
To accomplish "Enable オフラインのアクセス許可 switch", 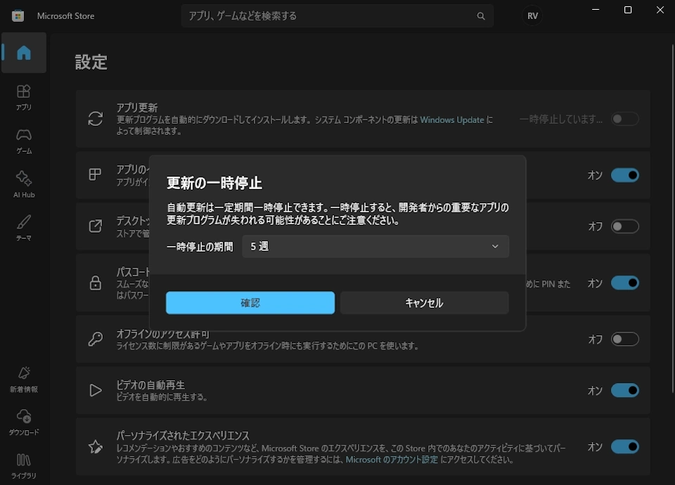I will (624, 339).
